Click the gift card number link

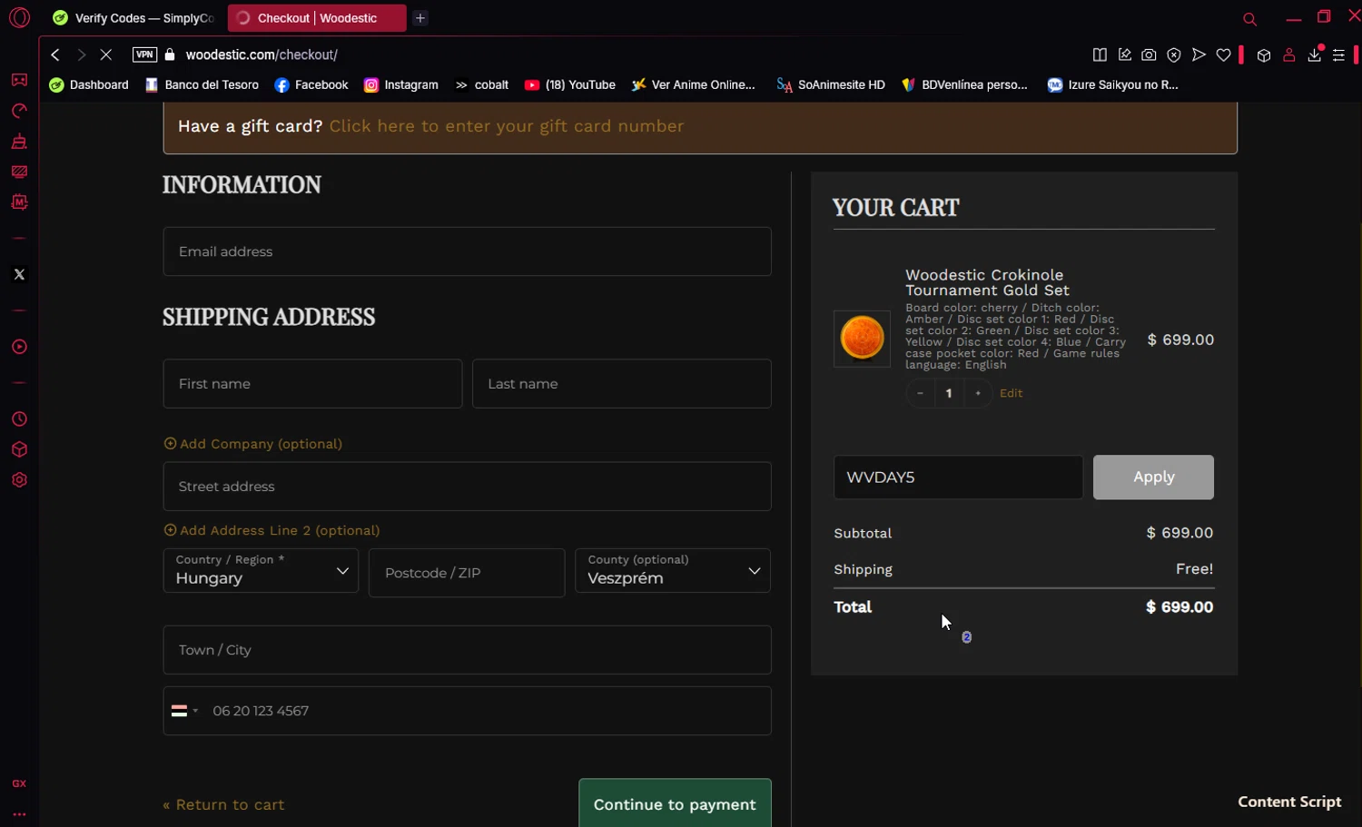pos(507,126)
